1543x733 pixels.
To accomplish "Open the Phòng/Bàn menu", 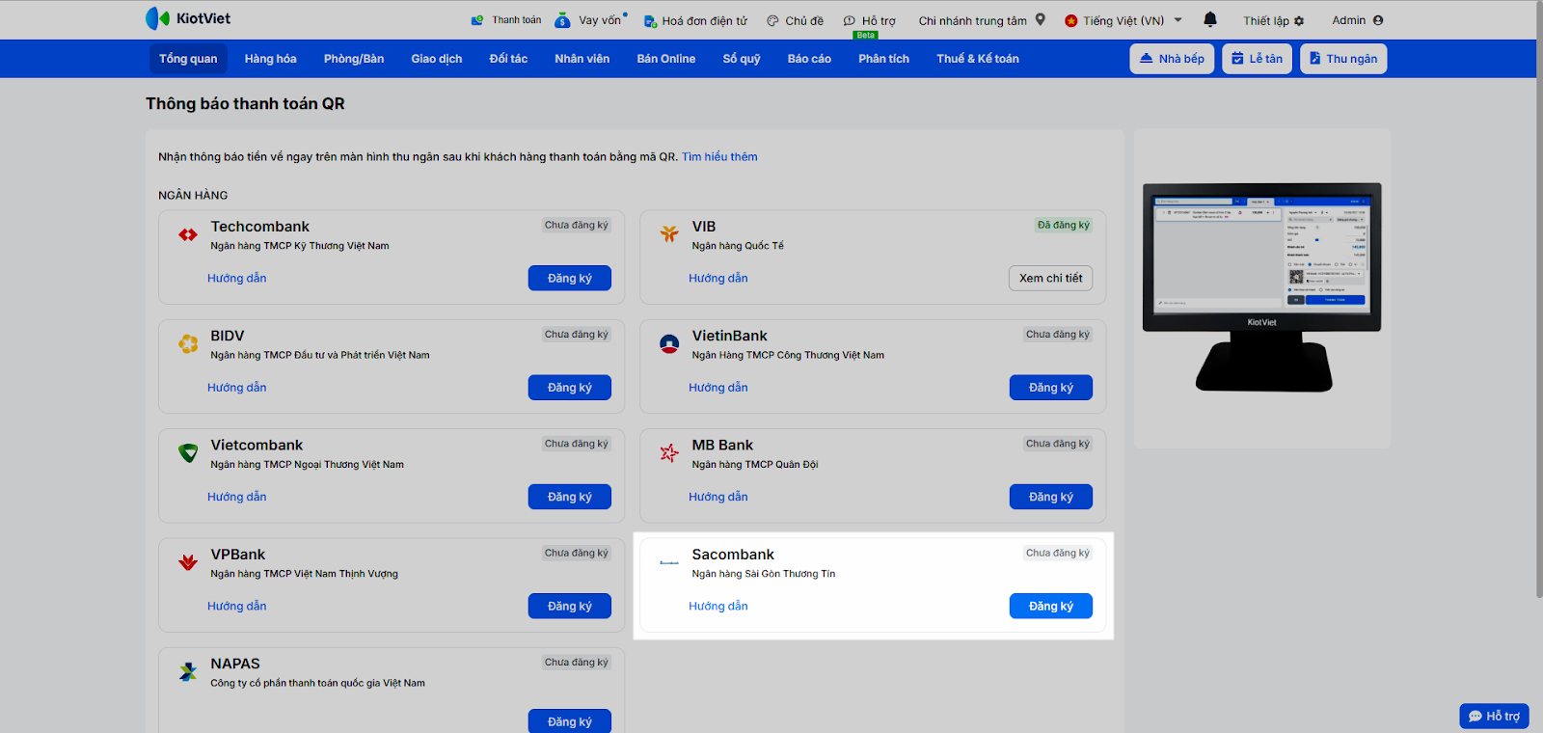I will (x=354, y=59).
